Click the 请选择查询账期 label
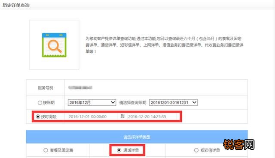 tap(133, 103)
